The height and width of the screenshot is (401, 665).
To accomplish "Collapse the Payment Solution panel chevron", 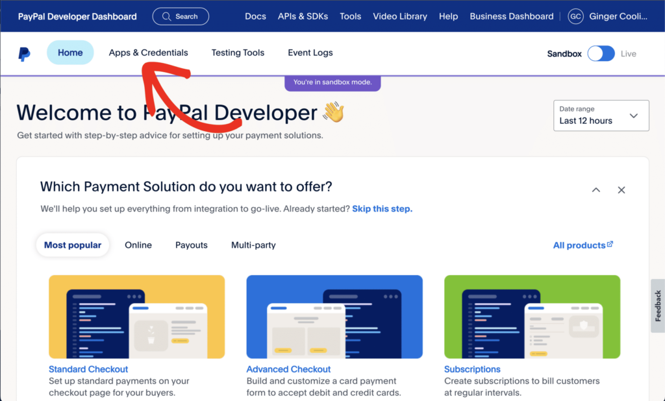I will point(596,190).
